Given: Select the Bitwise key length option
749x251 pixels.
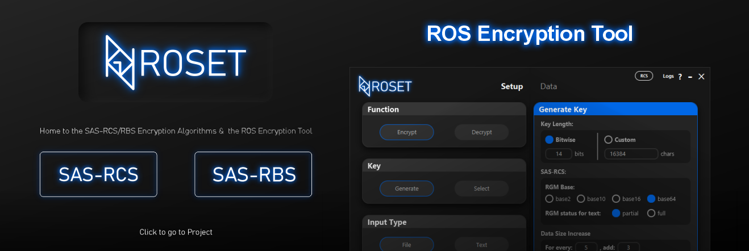Looking at the screenshot, I should (549, 140).
